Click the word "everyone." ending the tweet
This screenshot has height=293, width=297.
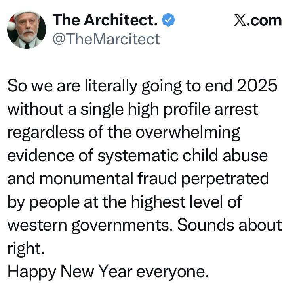[172, 272]
